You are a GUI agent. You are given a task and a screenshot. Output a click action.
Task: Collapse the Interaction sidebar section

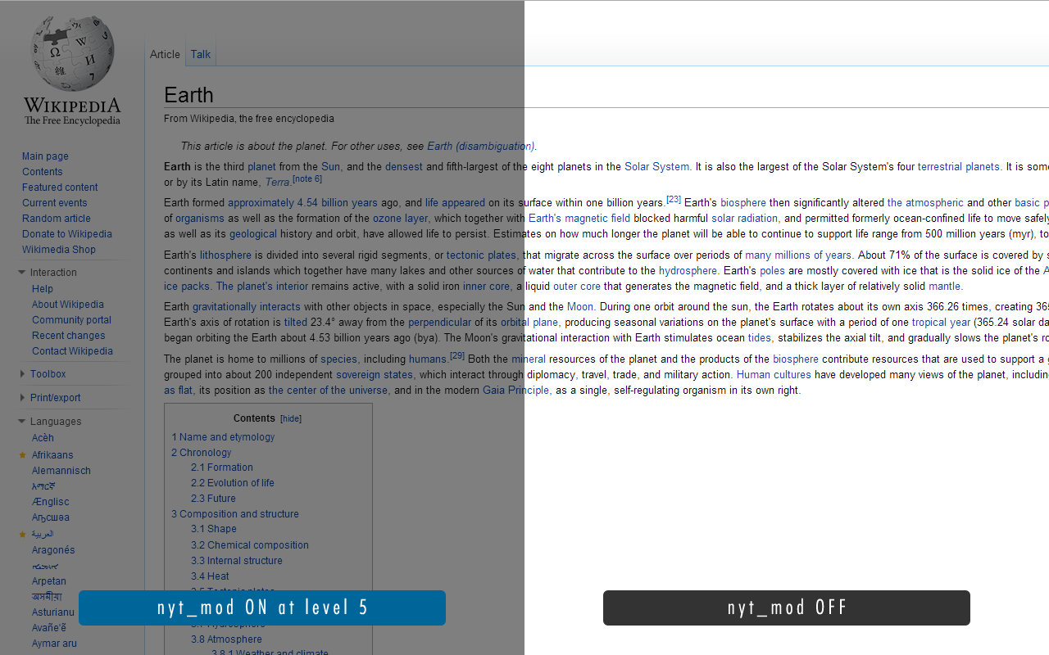pyautogui.click(x=22, y=273)
